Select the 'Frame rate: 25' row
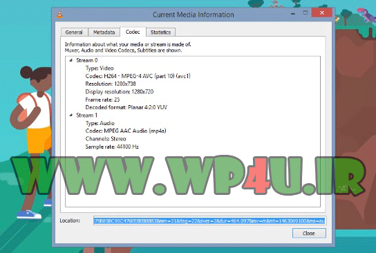Image resolution: width=376 pixels, height=253 pixels. [102, 100]
